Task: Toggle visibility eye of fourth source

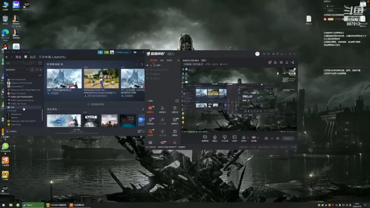Action: pyautogui.click(x=148, y=78)
